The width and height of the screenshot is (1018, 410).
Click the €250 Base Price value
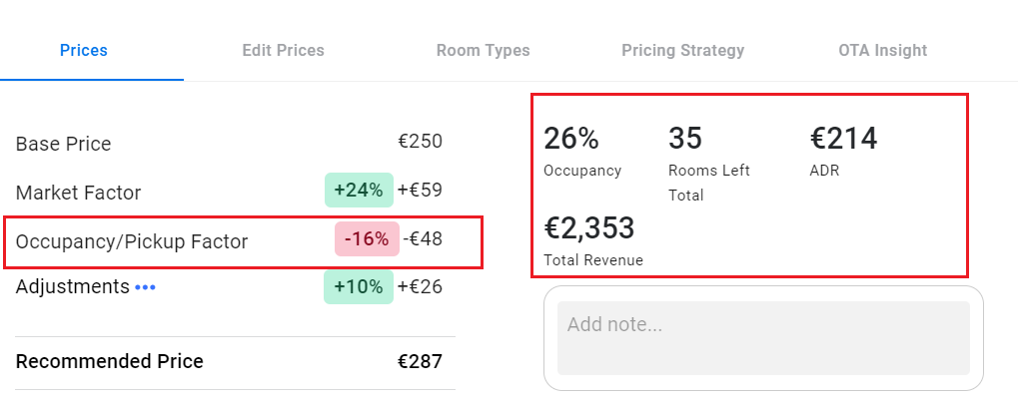pos(420,143)
